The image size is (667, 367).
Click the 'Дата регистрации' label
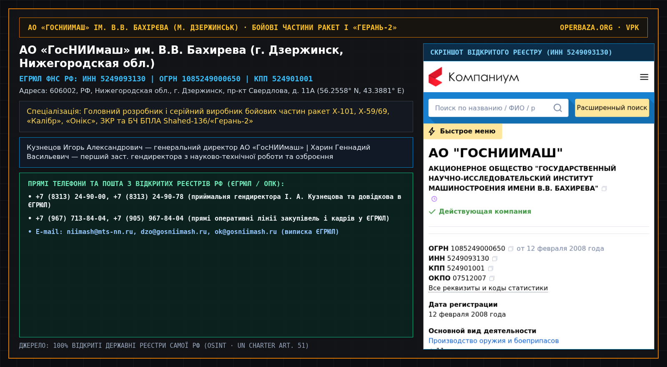[x=463, y=304]
